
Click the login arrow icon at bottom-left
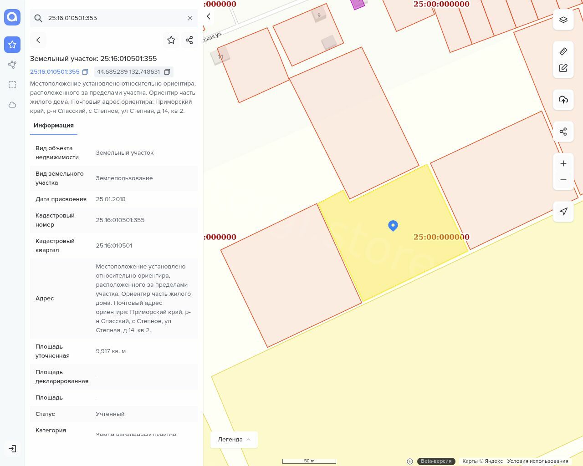(12, 449)
